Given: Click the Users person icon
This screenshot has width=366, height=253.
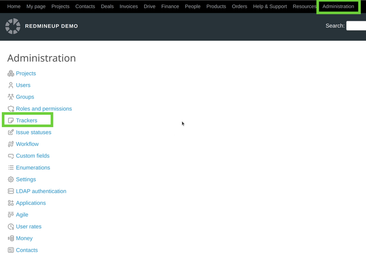Looking at the screenshot, I should click(x=11, y=85).
